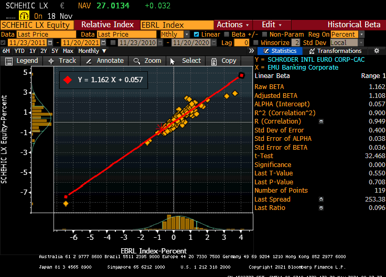This screenshot has height=277, width=386.
Task: Click the first Last Price data field
Action: [46, 35]
